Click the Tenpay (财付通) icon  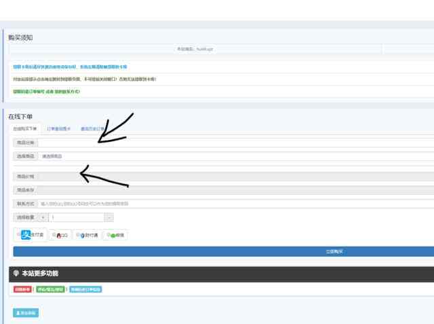[83, 236]
